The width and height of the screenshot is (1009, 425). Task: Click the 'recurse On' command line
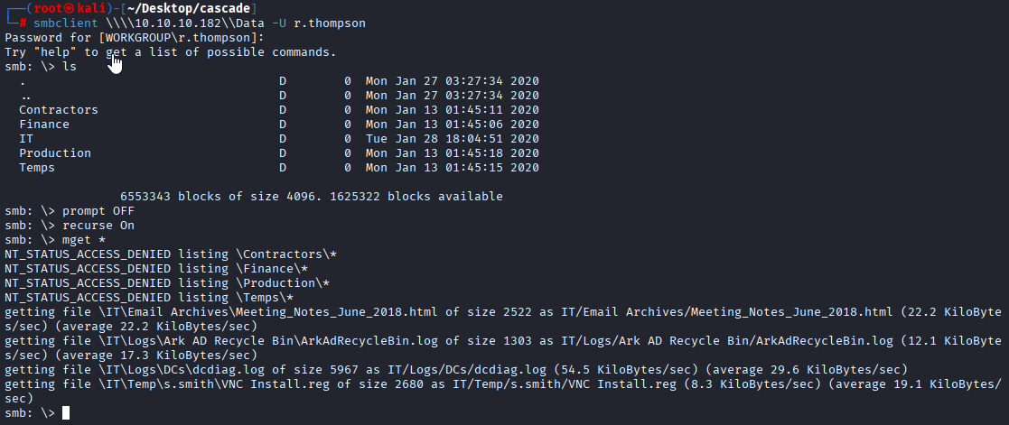(70, 225)
